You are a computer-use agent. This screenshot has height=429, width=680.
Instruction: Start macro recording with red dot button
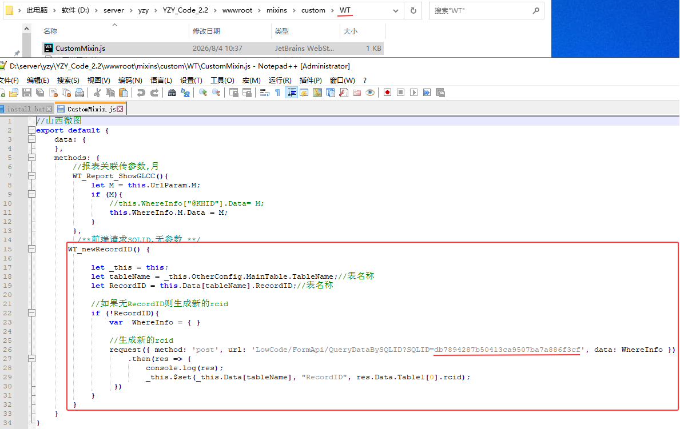[388, 93]
